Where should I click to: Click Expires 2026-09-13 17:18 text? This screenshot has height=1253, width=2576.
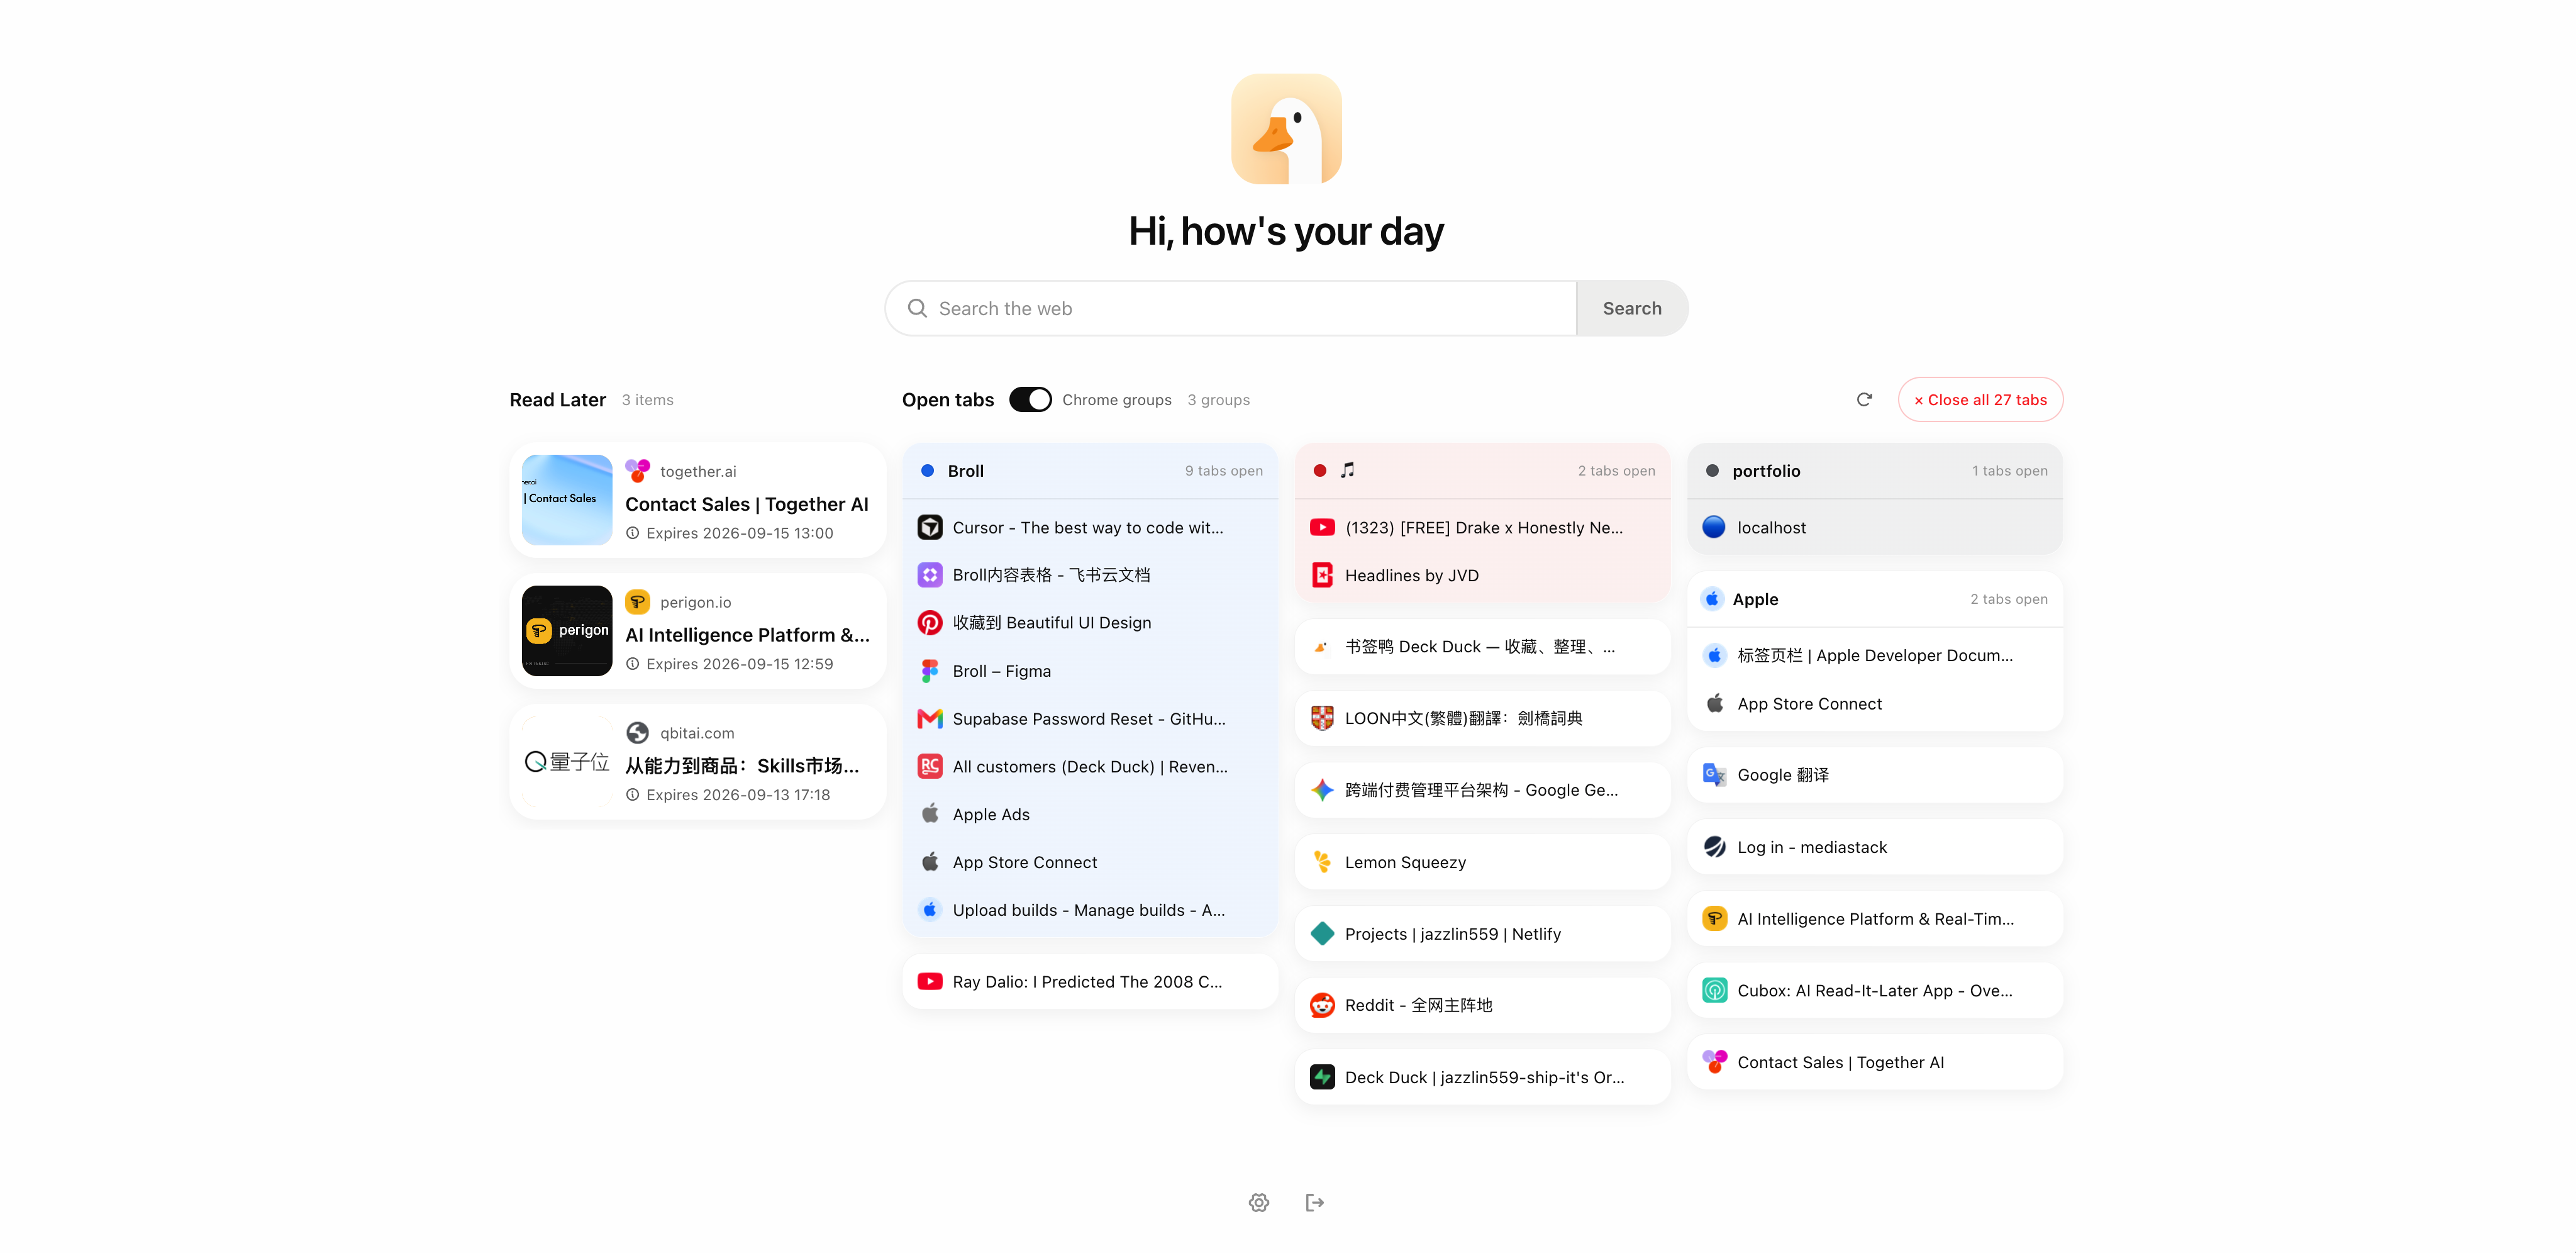tap(738, 795)
